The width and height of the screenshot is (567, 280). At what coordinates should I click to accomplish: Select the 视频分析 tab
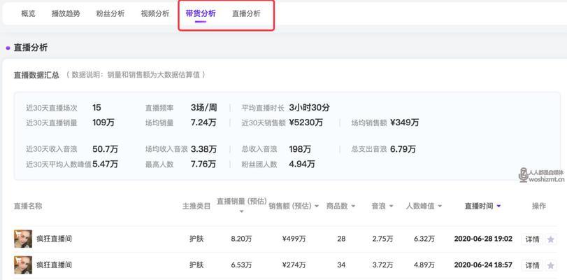(x=155, y=13)
